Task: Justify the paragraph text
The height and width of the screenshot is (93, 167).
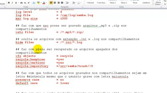Action: [x=62, y=3]
